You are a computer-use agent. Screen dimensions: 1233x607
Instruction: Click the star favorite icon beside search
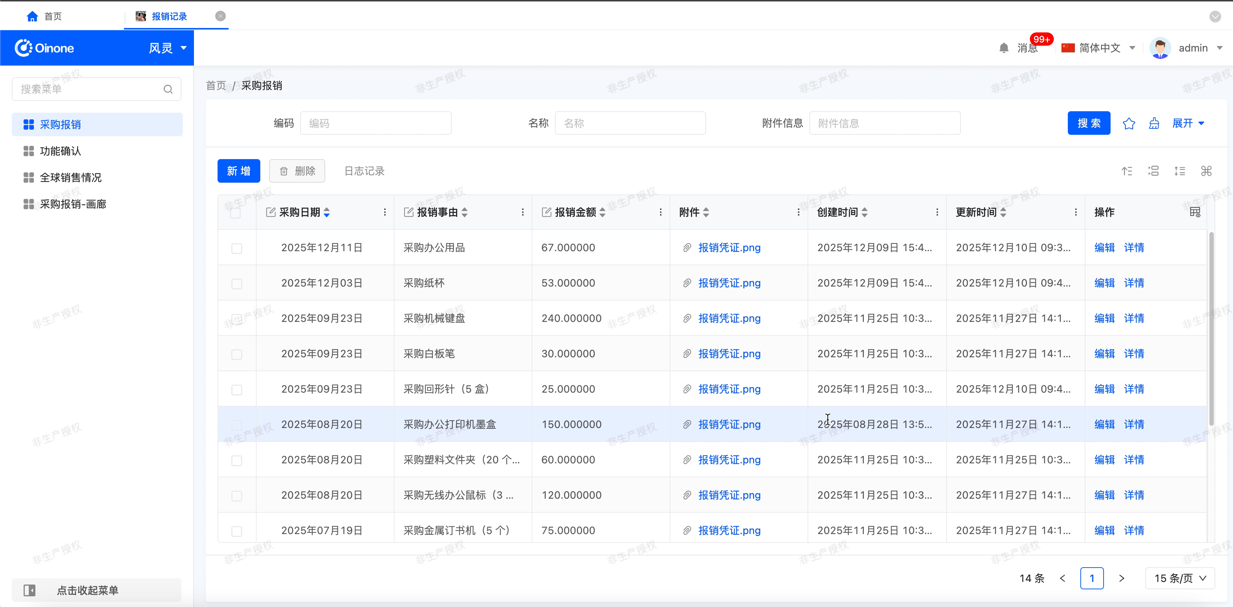(1128, 124)
